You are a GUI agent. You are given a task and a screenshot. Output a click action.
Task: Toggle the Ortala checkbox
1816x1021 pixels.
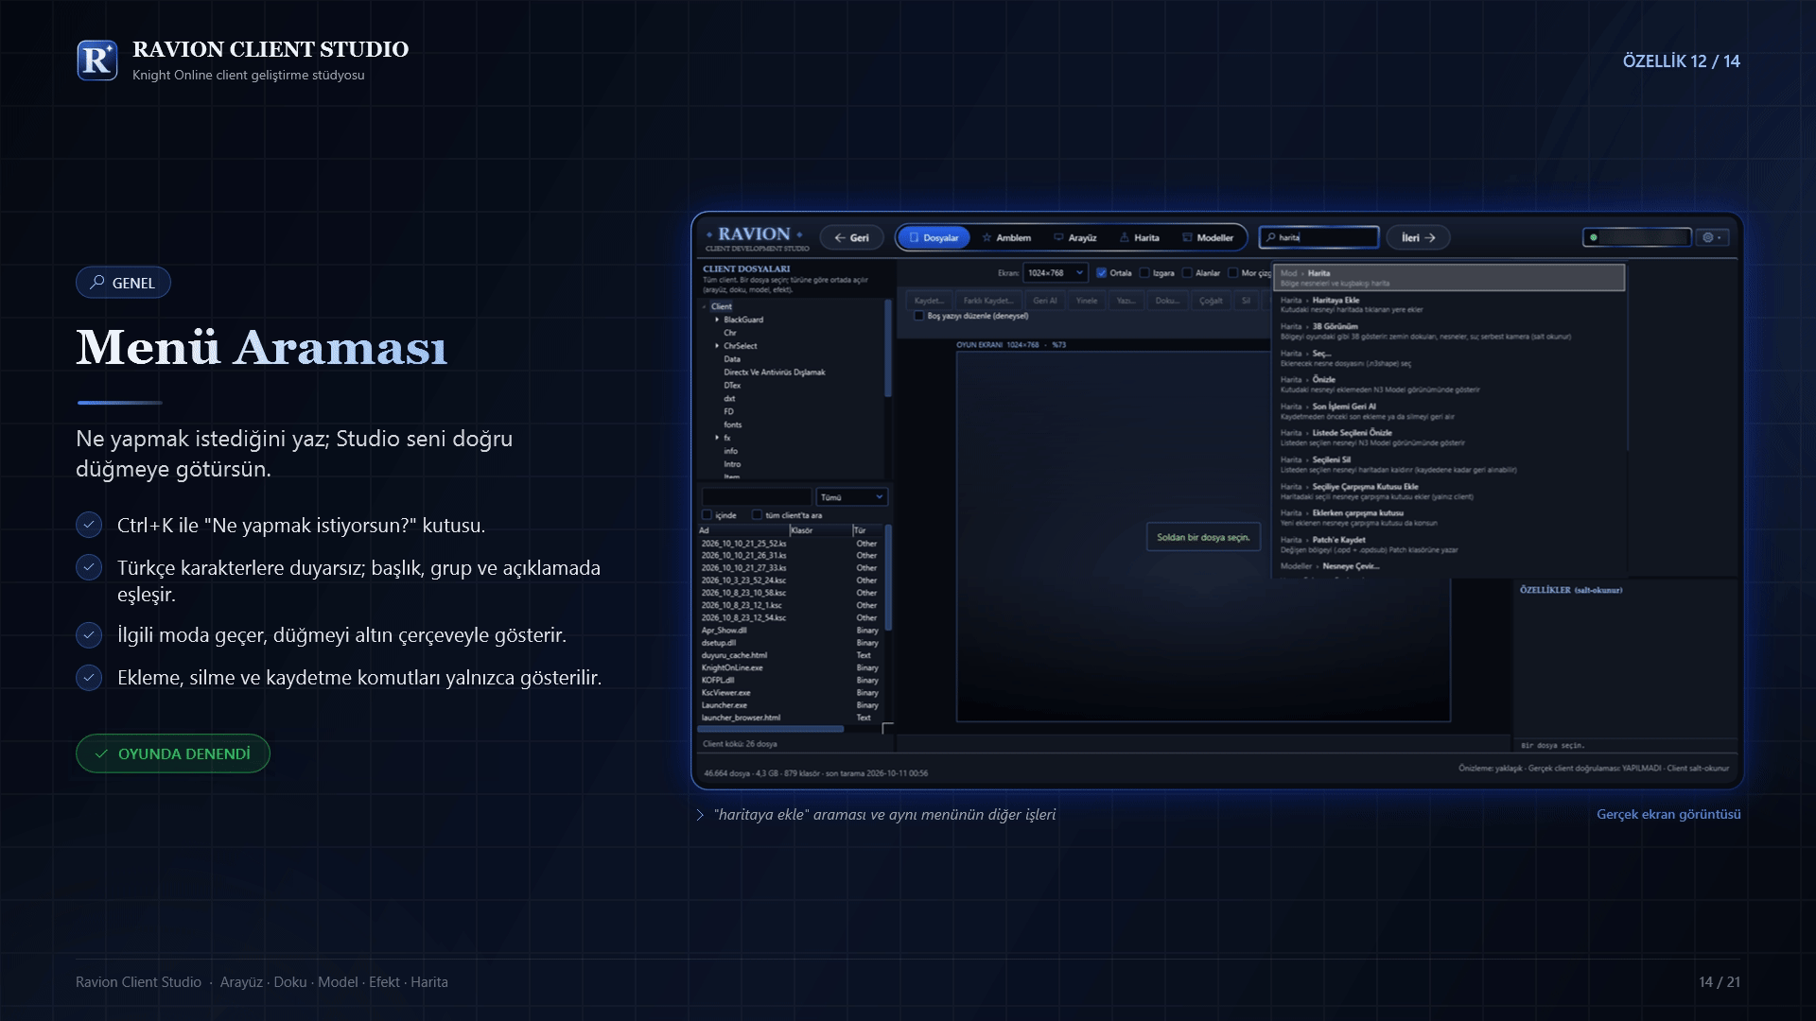[1101, 273]
